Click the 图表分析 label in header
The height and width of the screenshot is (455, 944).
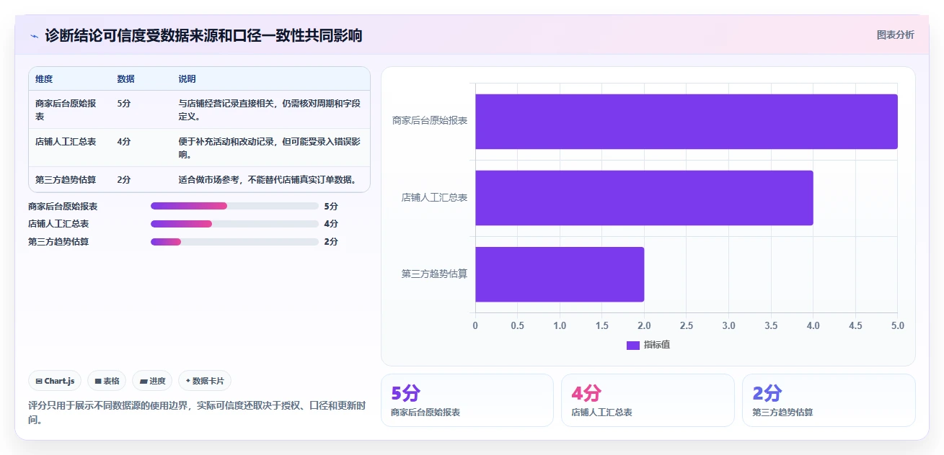(x=895, y=35)
